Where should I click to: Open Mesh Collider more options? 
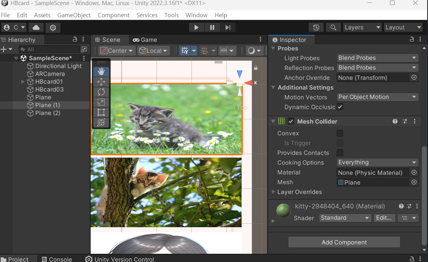pyautogui.click(x=415, y=121)
